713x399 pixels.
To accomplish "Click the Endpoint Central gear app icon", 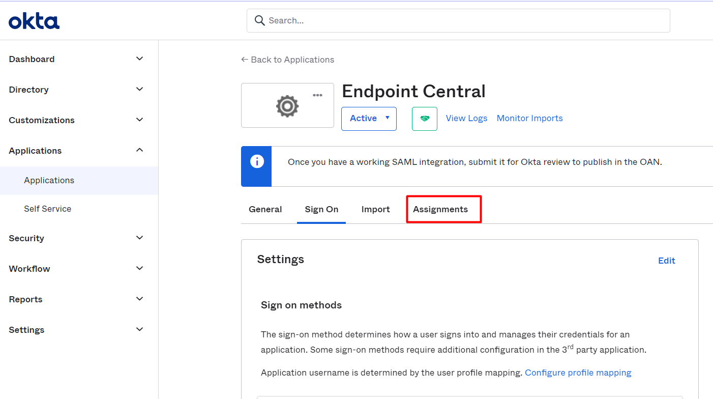I will click(287, 106).
